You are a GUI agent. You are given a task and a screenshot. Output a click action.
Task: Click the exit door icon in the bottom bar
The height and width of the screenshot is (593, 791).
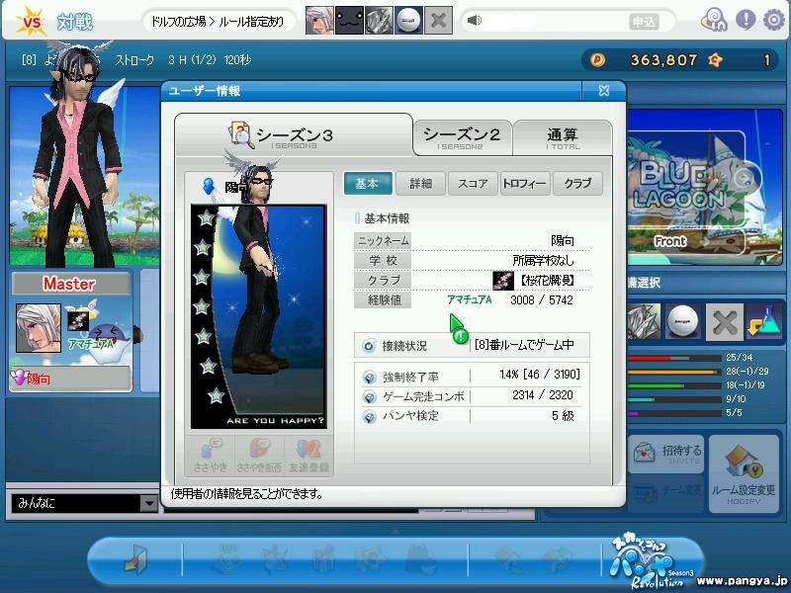(135, 559)
